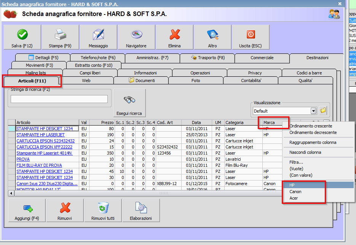
Task: Open the Informazioni tab
Action: (145, 73)
